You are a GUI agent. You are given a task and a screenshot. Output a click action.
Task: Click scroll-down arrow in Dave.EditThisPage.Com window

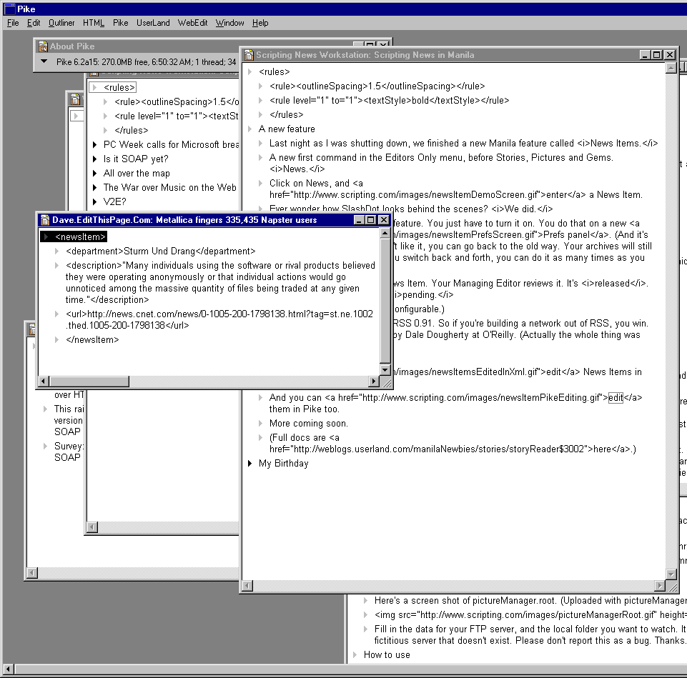pos(385,369)
